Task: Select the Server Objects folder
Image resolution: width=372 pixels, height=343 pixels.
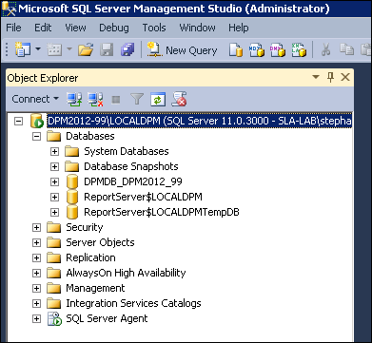Action: 100,242
